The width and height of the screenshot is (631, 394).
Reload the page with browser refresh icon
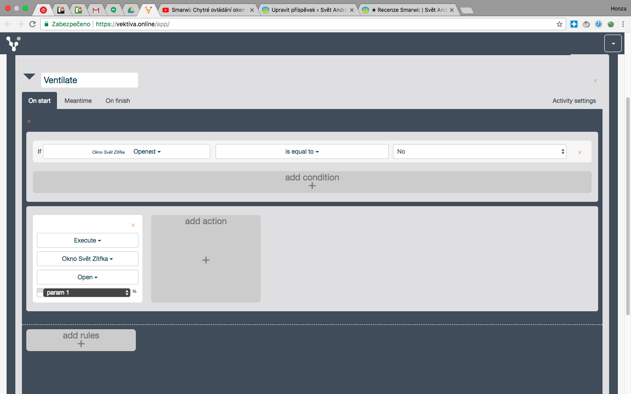(32, 24)
